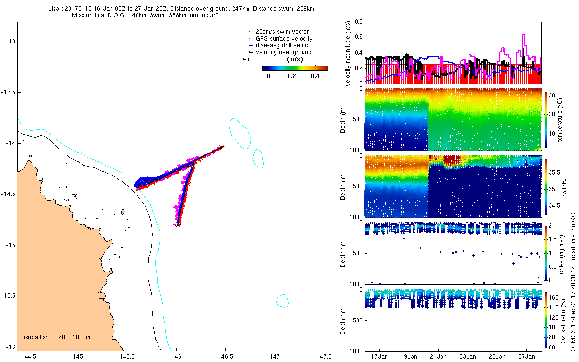The image size is (579, 362).
Task: Click the blue dive-avg drift legend marker
Action: point(250,45)
